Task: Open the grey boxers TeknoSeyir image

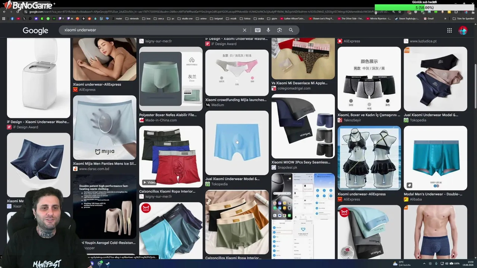Action: (x=369, y=79)
